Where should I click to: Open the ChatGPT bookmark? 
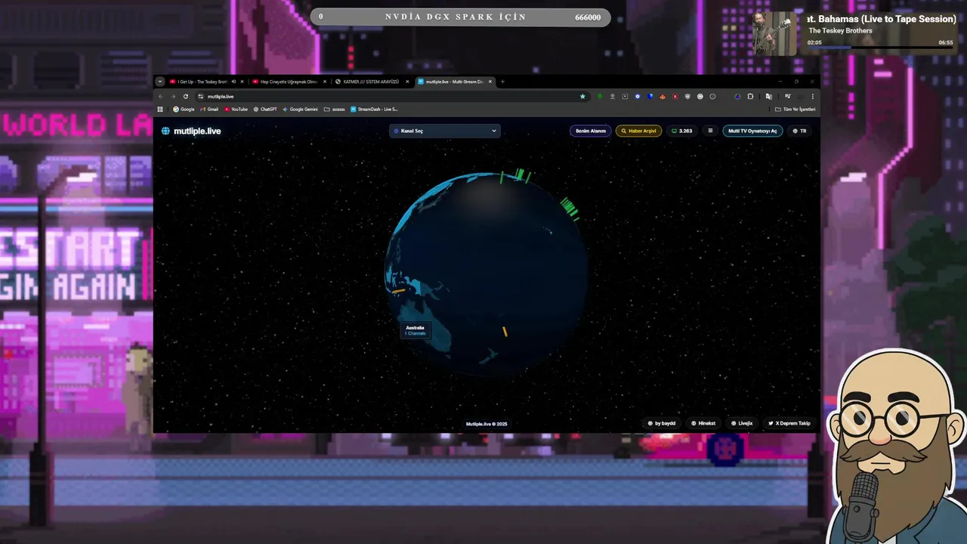(265, 109)
